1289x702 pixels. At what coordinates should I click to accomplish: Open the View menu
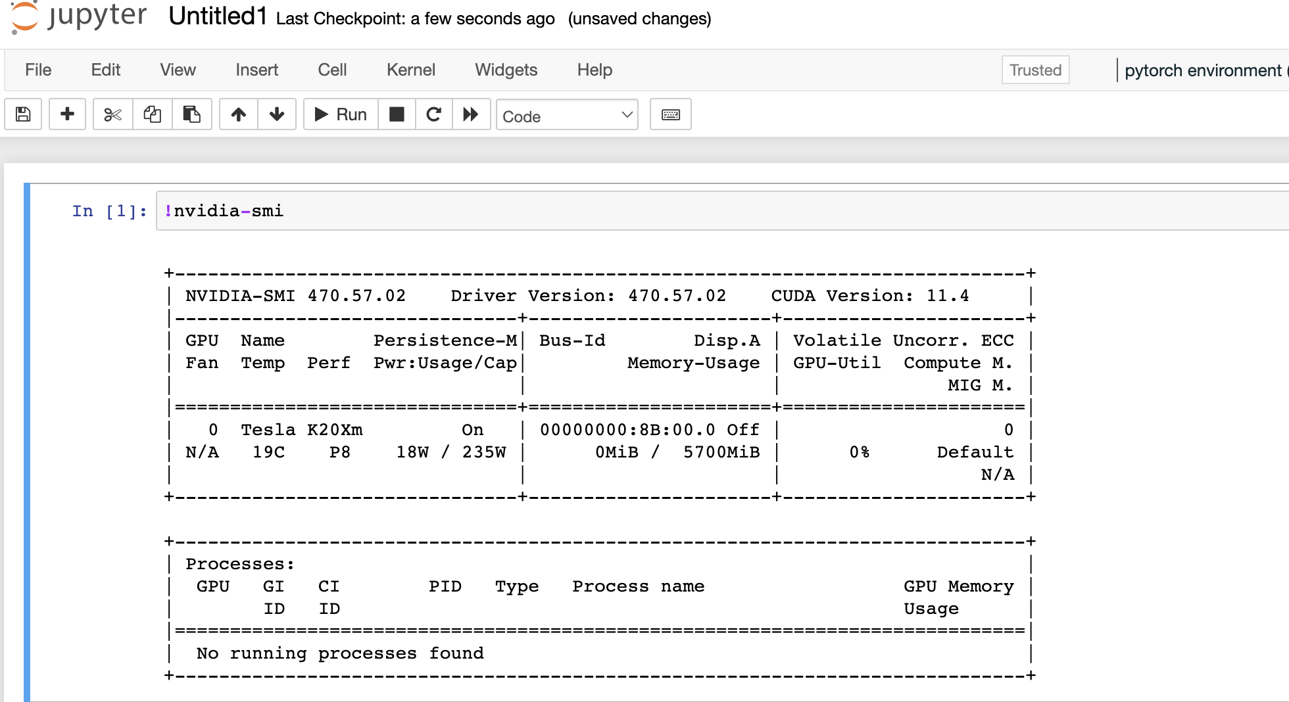point(178,70)
